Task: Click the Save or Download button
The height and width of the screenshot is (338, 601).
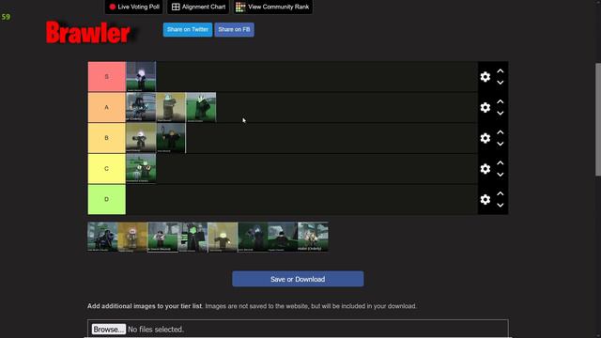Action: coord(298,279)
